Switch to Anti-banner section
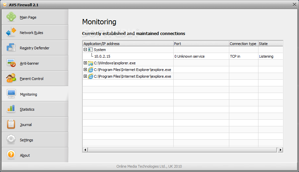Viewport: 299px width, 172px height. [35, 63]
